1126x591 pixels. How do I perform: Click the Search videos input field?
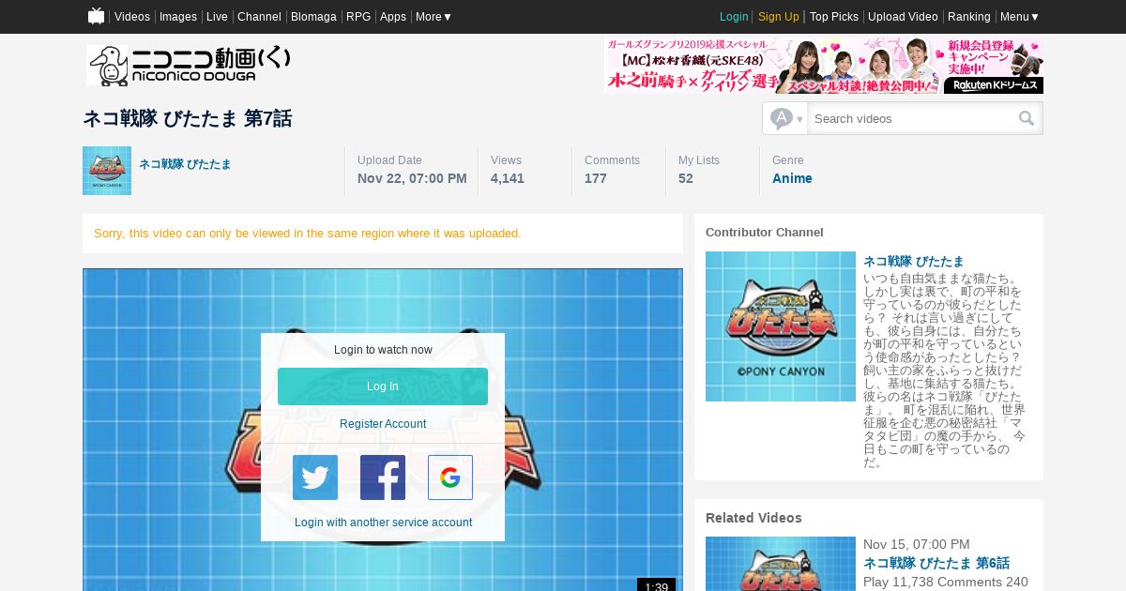coord(912,118)
